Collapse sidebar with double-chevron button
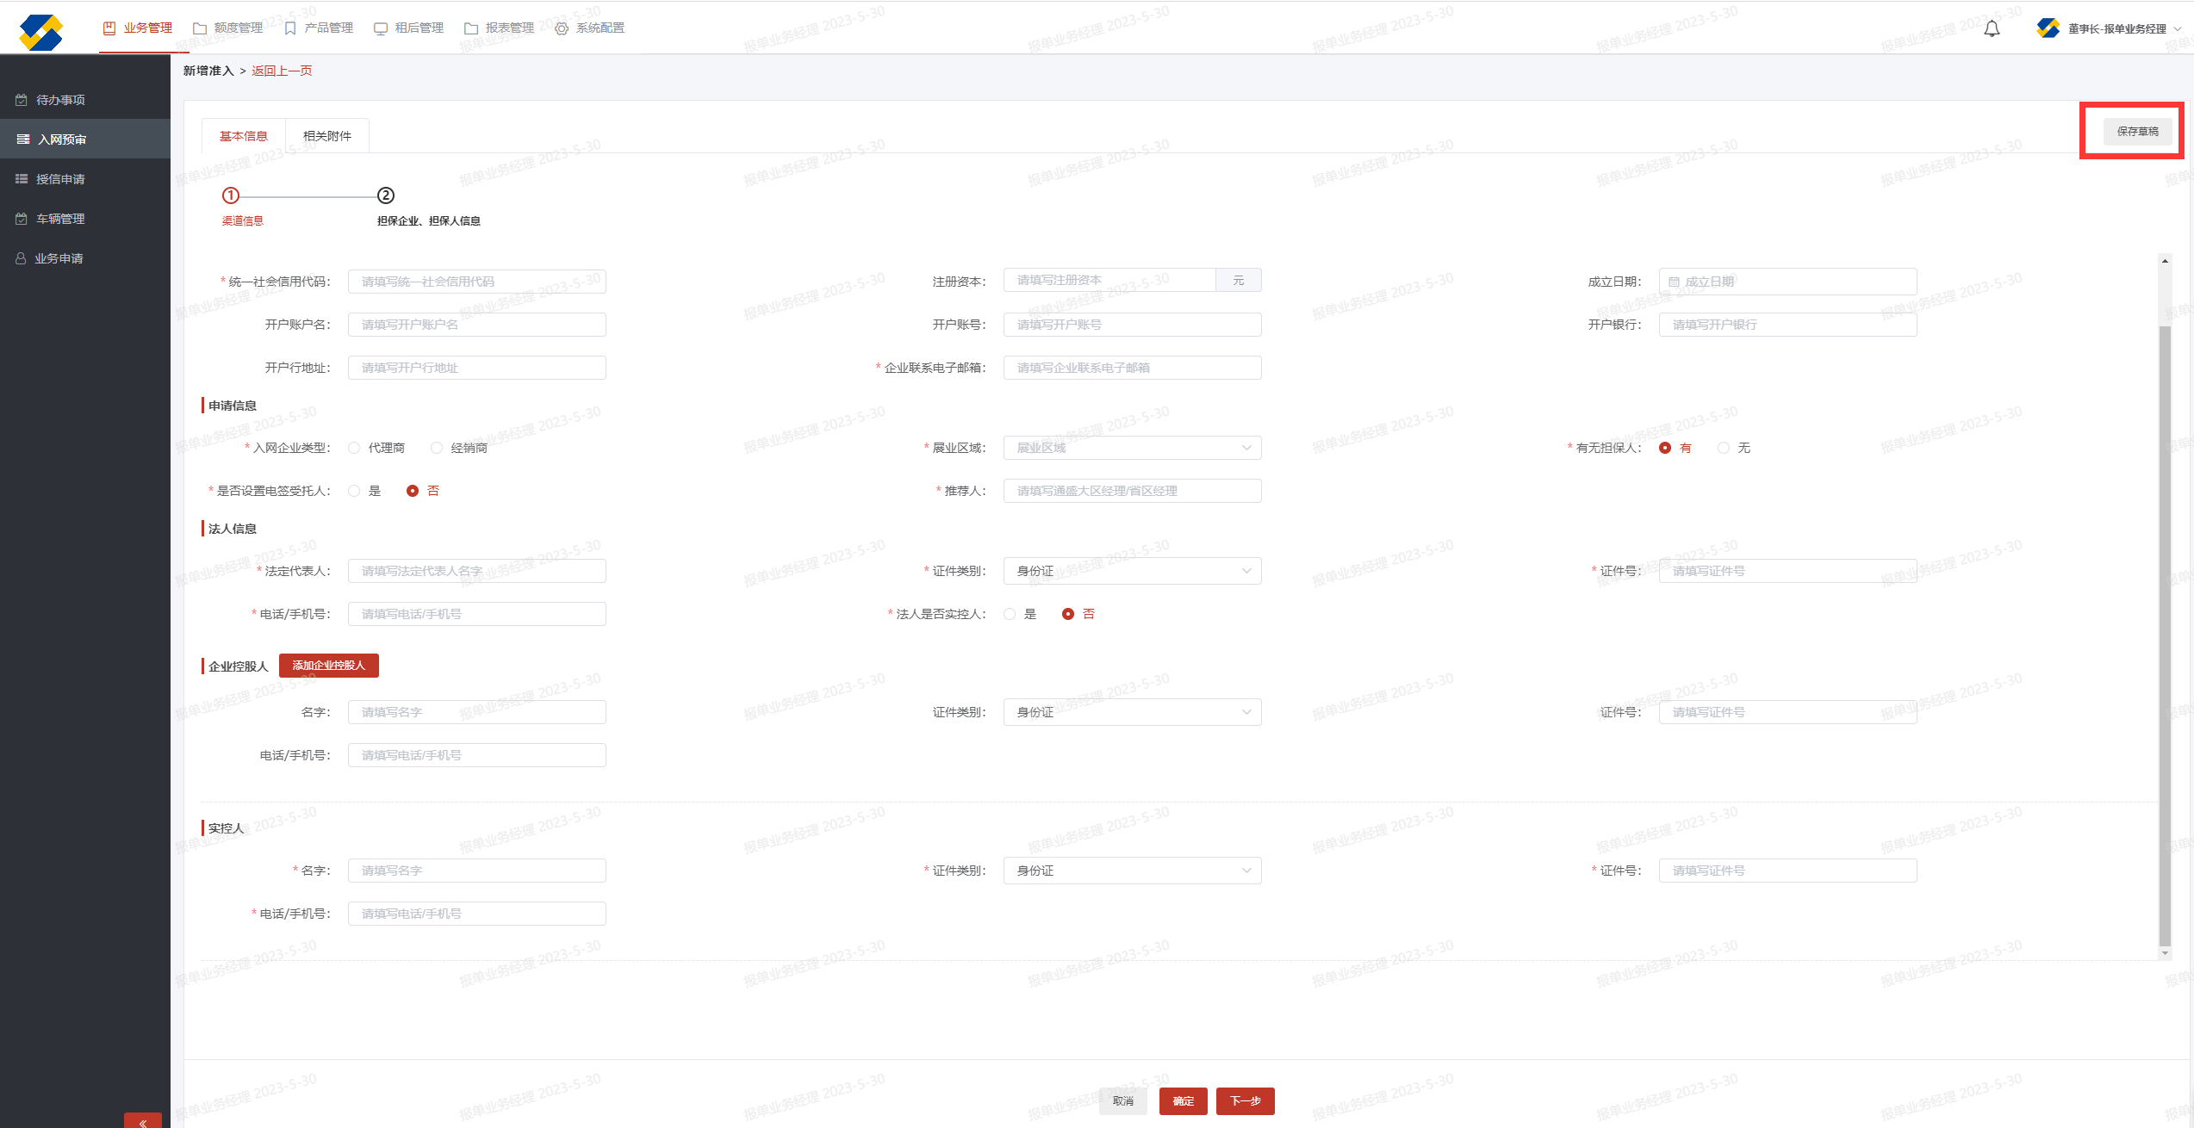The width and height of the screenshot is (2194, 1128). (143, 1121)
